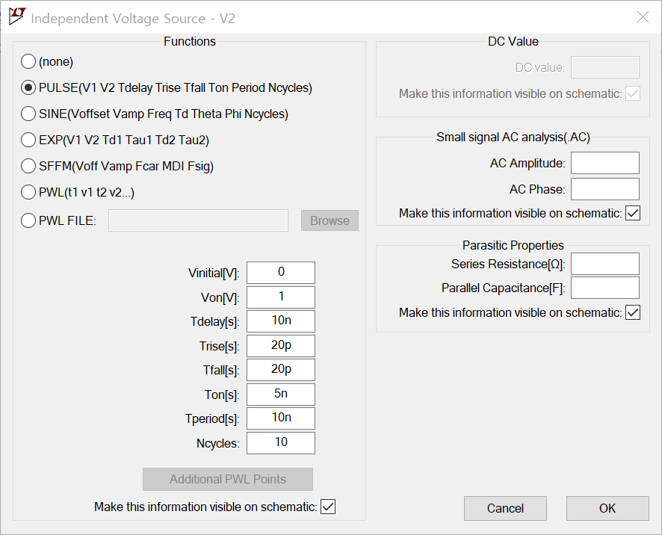This screenshot has width=662, height=535.
Task: Choose the SINE function radio button
Action: click(x=28, y=114)
